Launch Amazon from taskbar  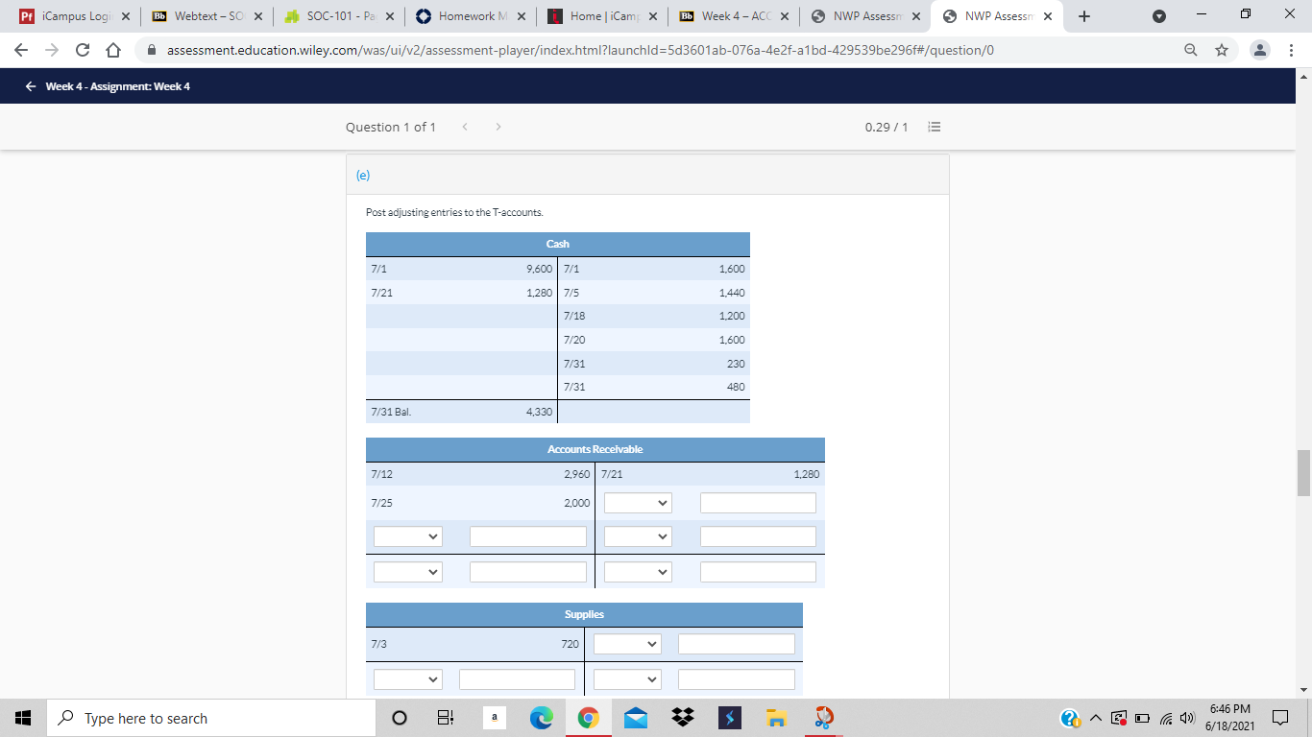click(x=494, y=719)
